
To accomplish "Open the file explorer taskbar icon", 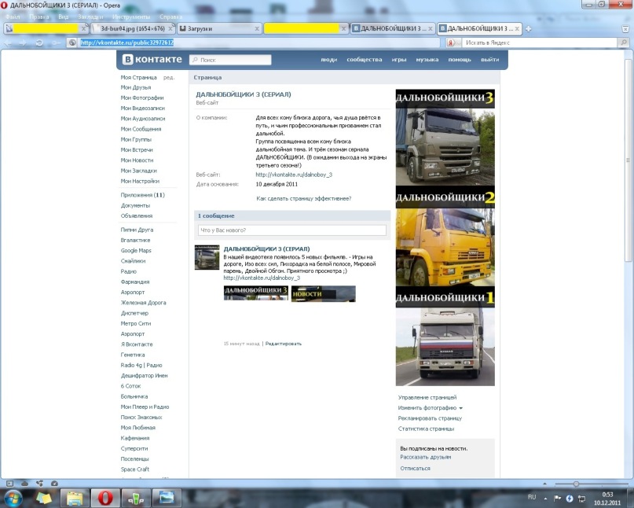I will pos(75,498).
